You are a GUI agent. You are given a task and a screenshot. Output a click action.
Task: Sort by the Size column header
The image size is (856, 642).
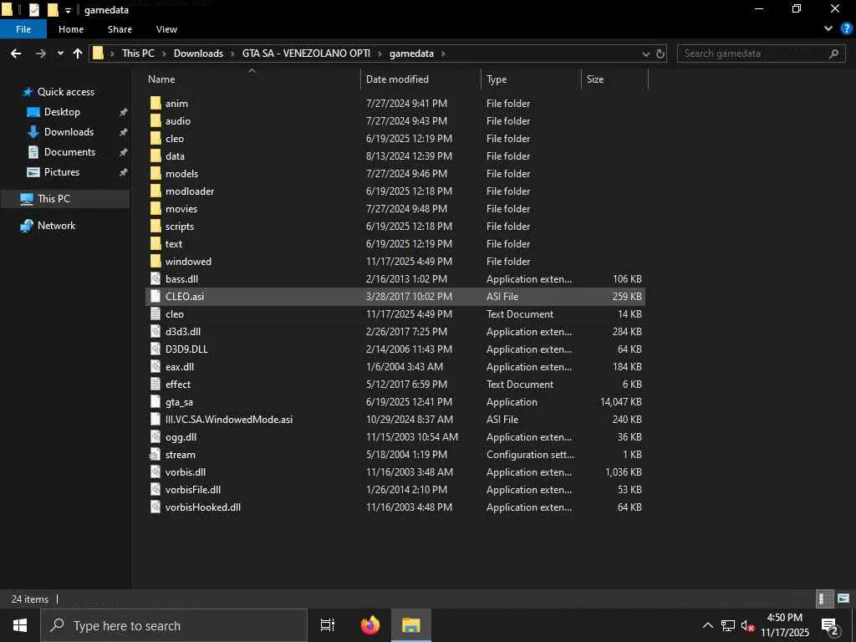[595, 79]
